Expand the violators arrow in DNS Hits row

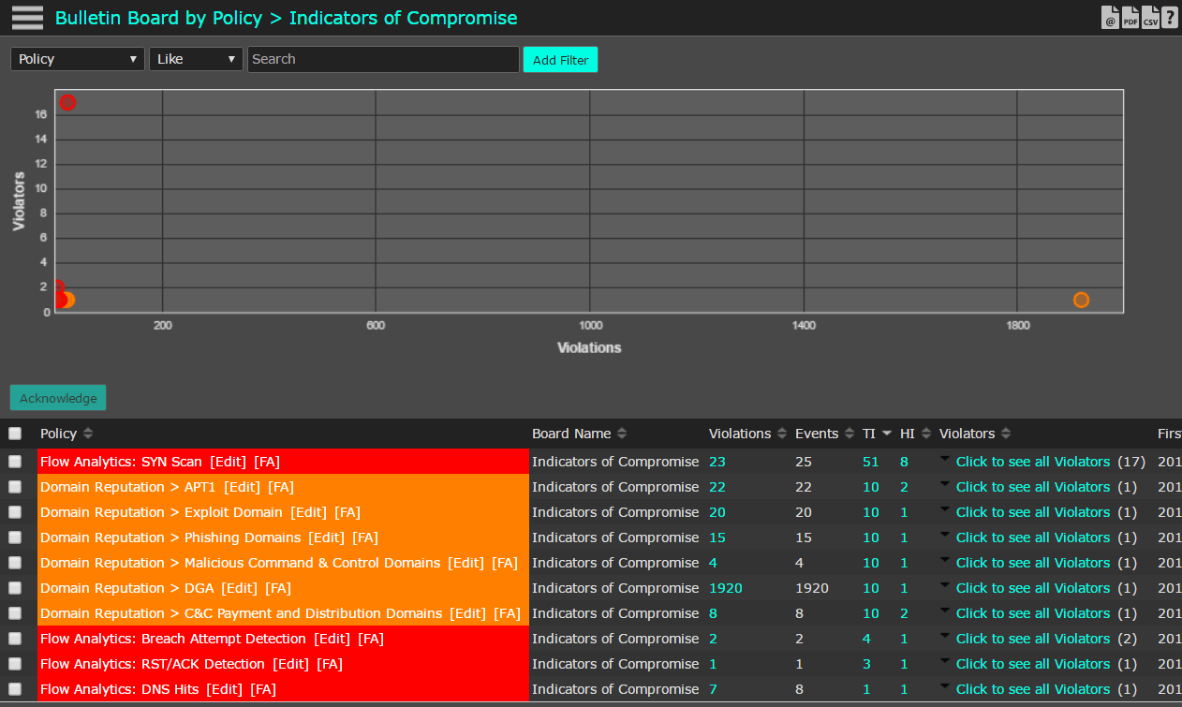pos(945,685)
